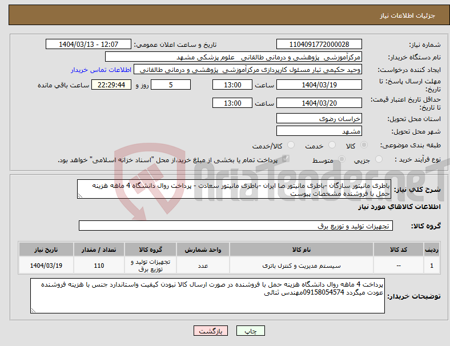450x346 pixels.
Task: Click the چاپ (print) button
Action: click(250, 331)
